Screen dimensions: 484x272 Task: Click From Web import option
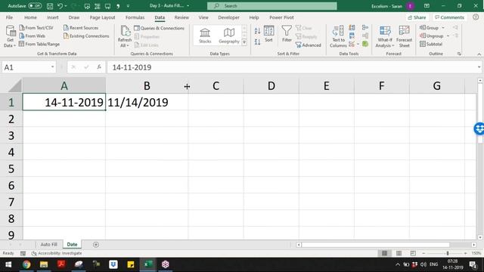32,36
